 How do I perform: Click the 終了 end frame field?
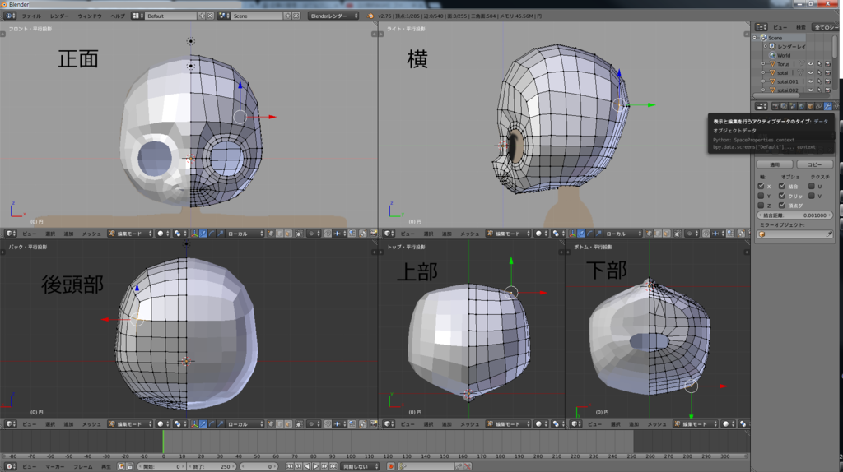pos(212,466)
